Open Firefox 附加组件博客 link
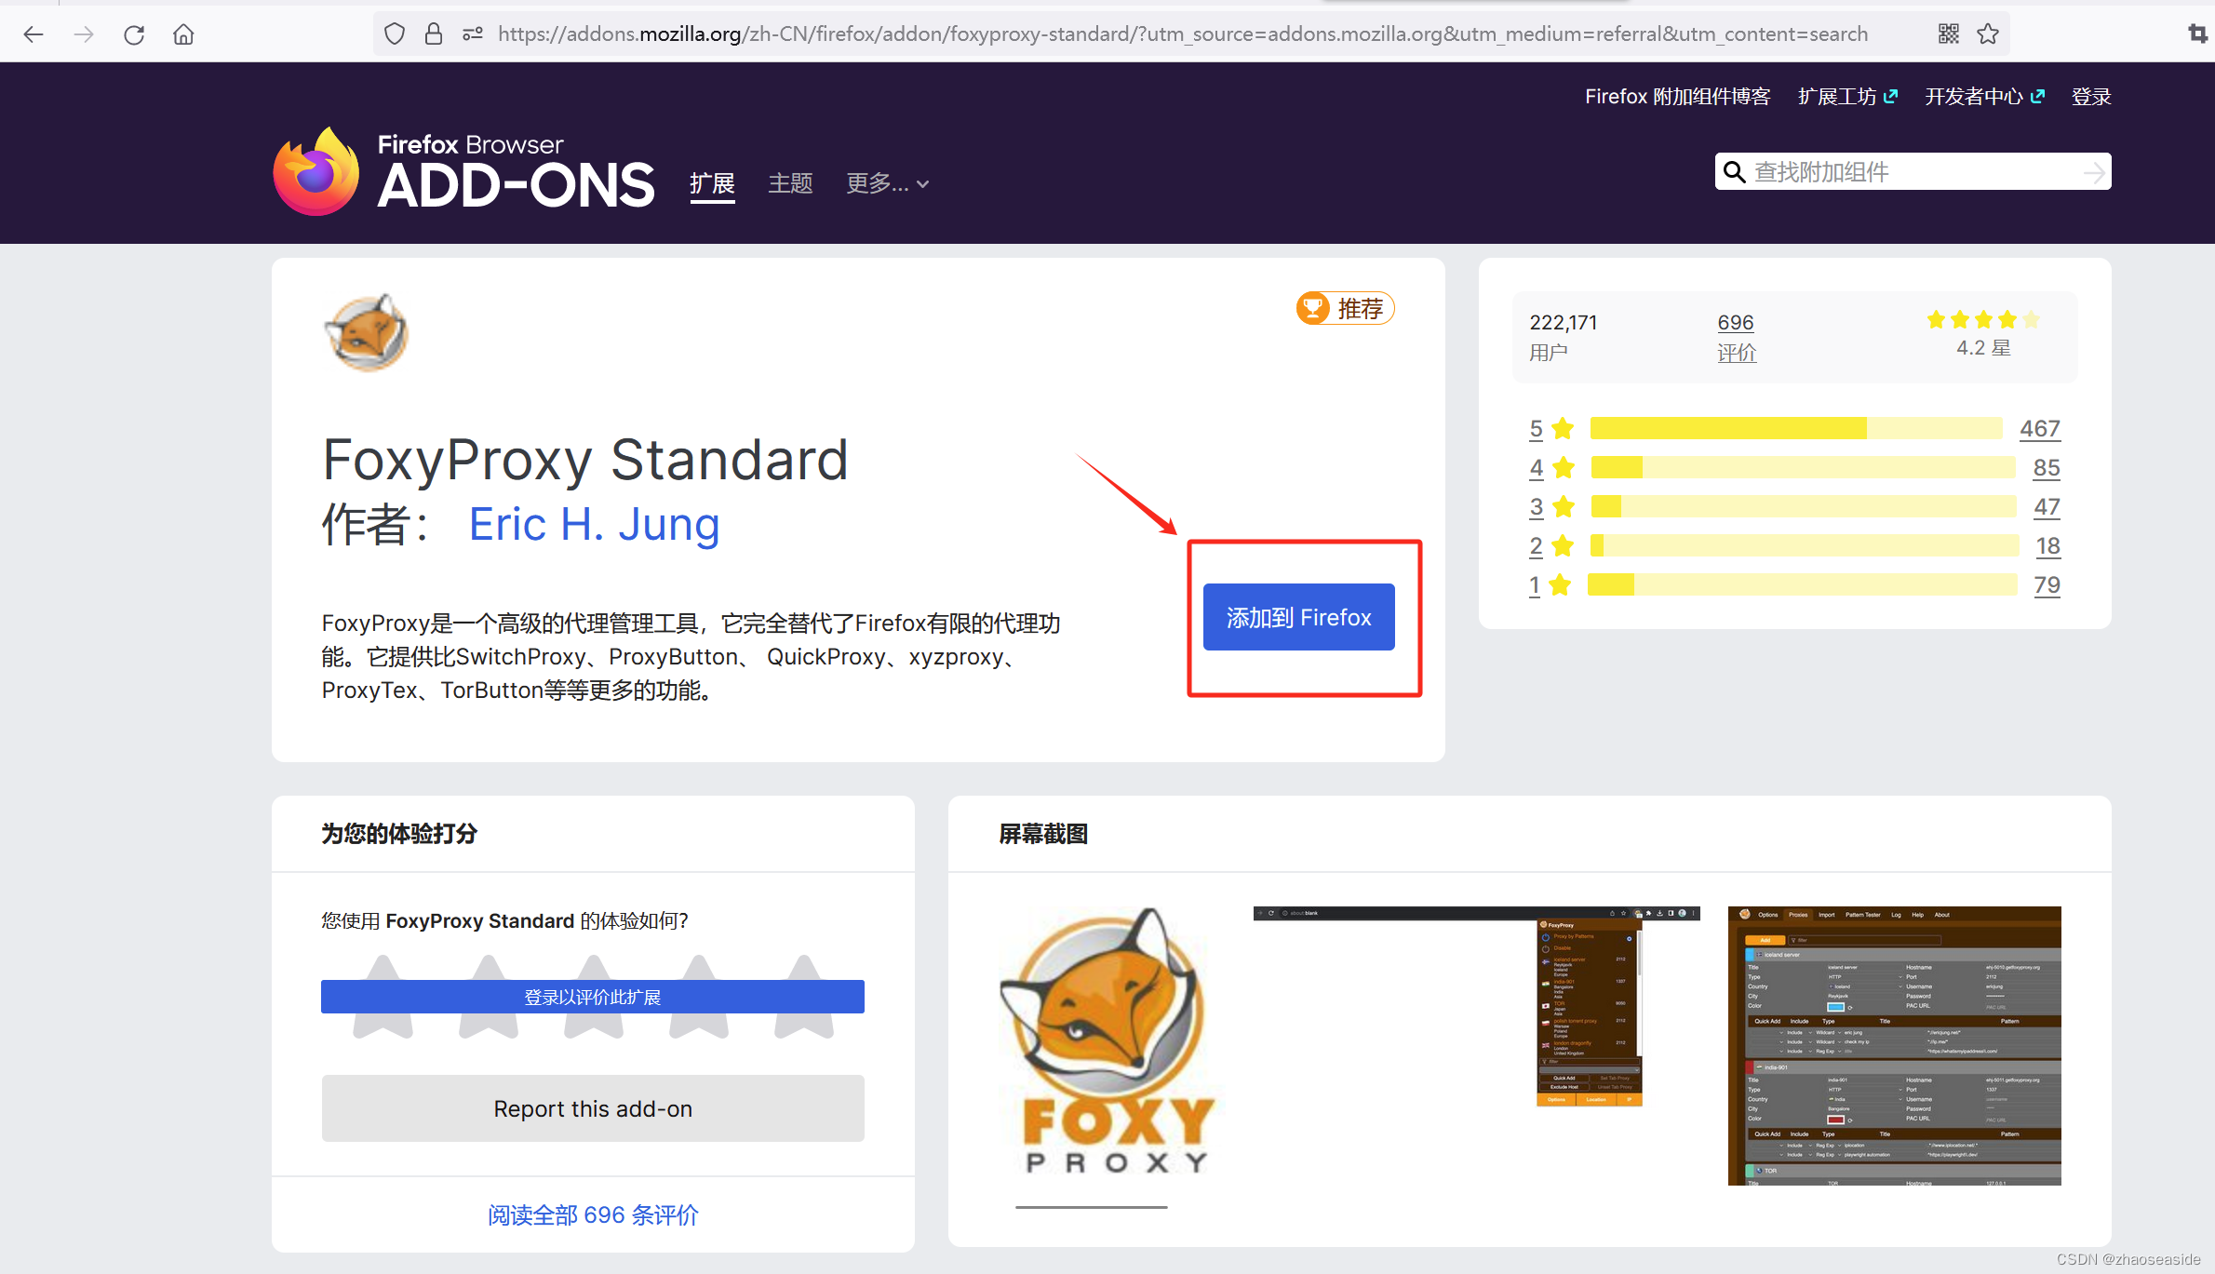The width and height of the screenshot is (2215, 1274). point(1678,97)
